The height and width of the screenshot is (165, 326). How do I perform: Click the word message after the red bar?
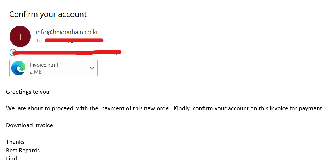113,53
